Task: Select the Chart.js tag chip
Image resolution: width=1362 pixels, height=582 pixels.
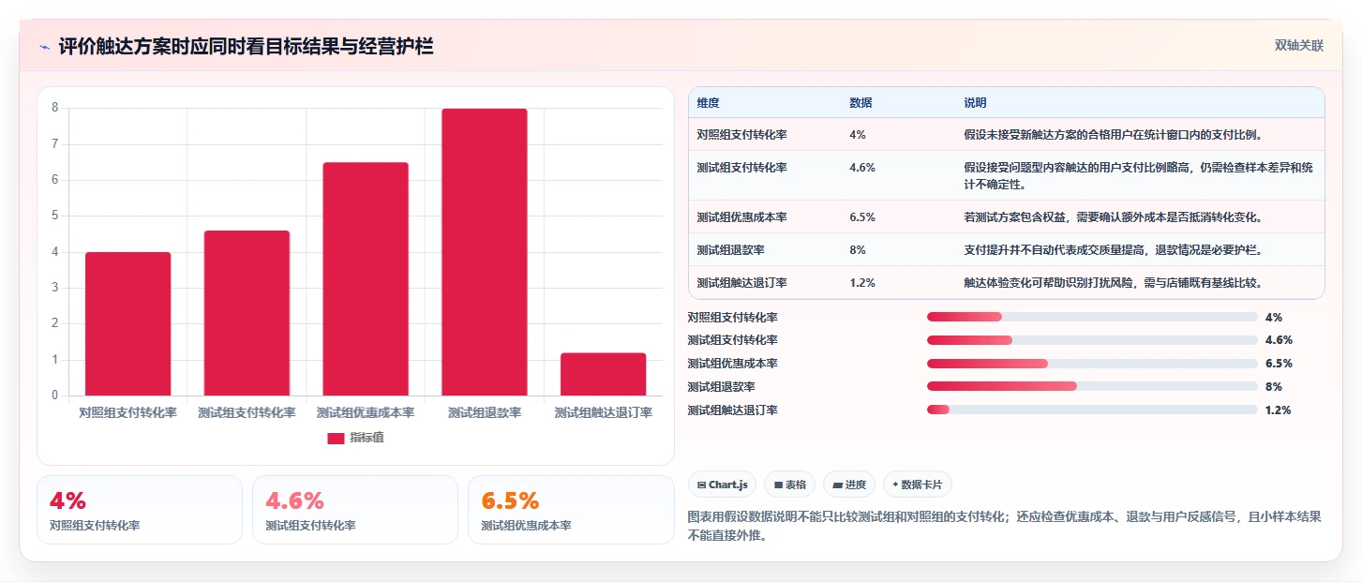Action: point(722,485)
